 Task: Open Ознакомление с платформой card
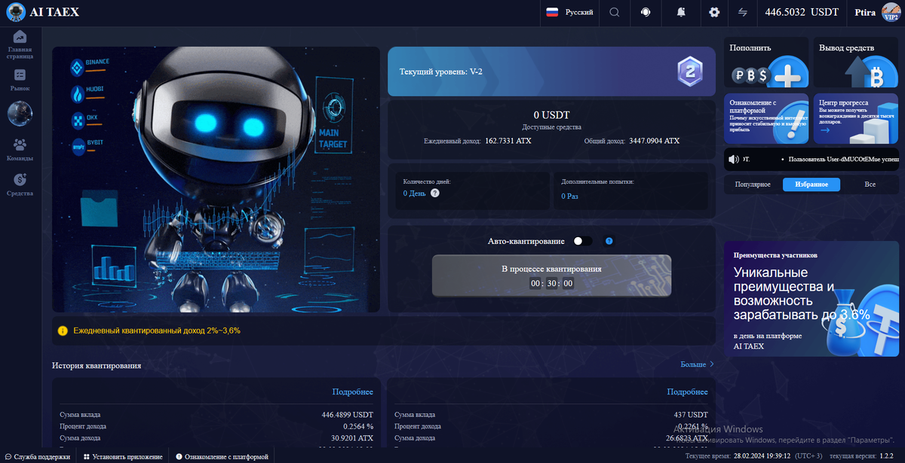click(x=766, y=118)
